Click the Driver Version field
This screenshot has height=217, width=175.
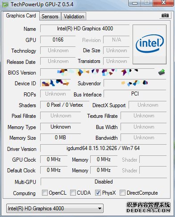click(x=104, y=148)
